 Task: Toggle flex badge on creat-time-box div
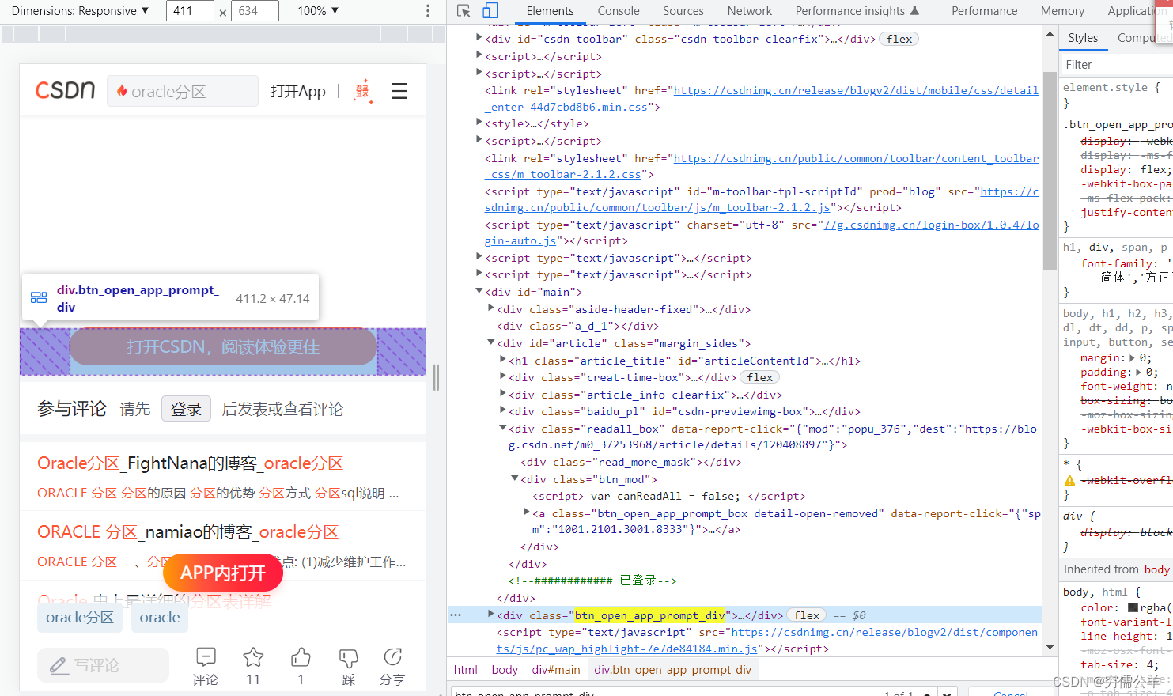tap(760, 377)
